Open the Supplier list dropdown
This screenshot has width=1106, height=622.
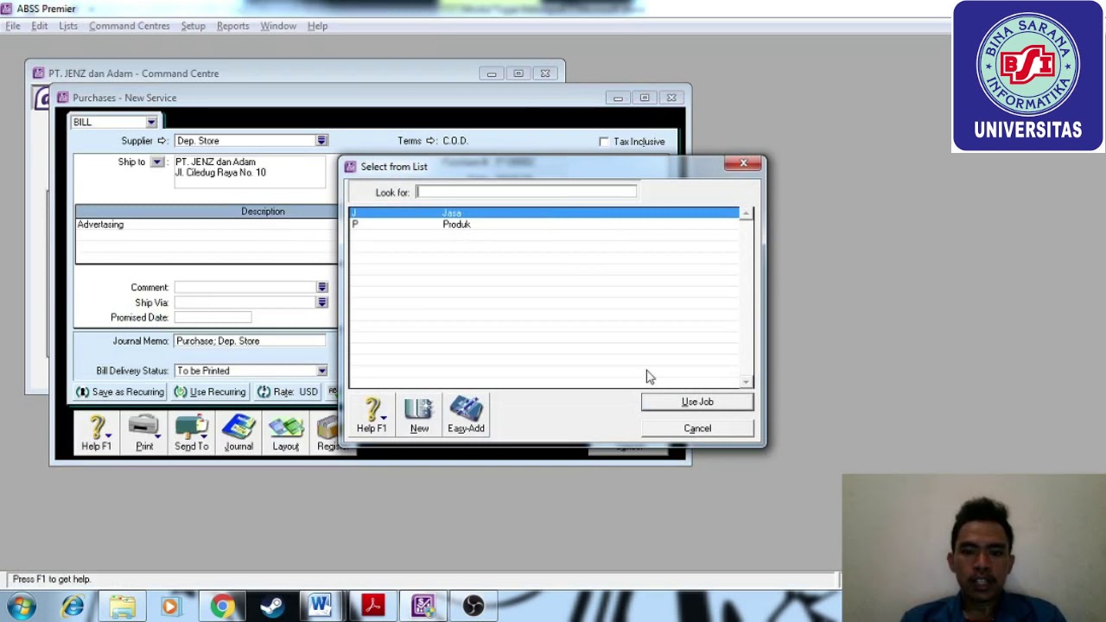pos(321,141)
